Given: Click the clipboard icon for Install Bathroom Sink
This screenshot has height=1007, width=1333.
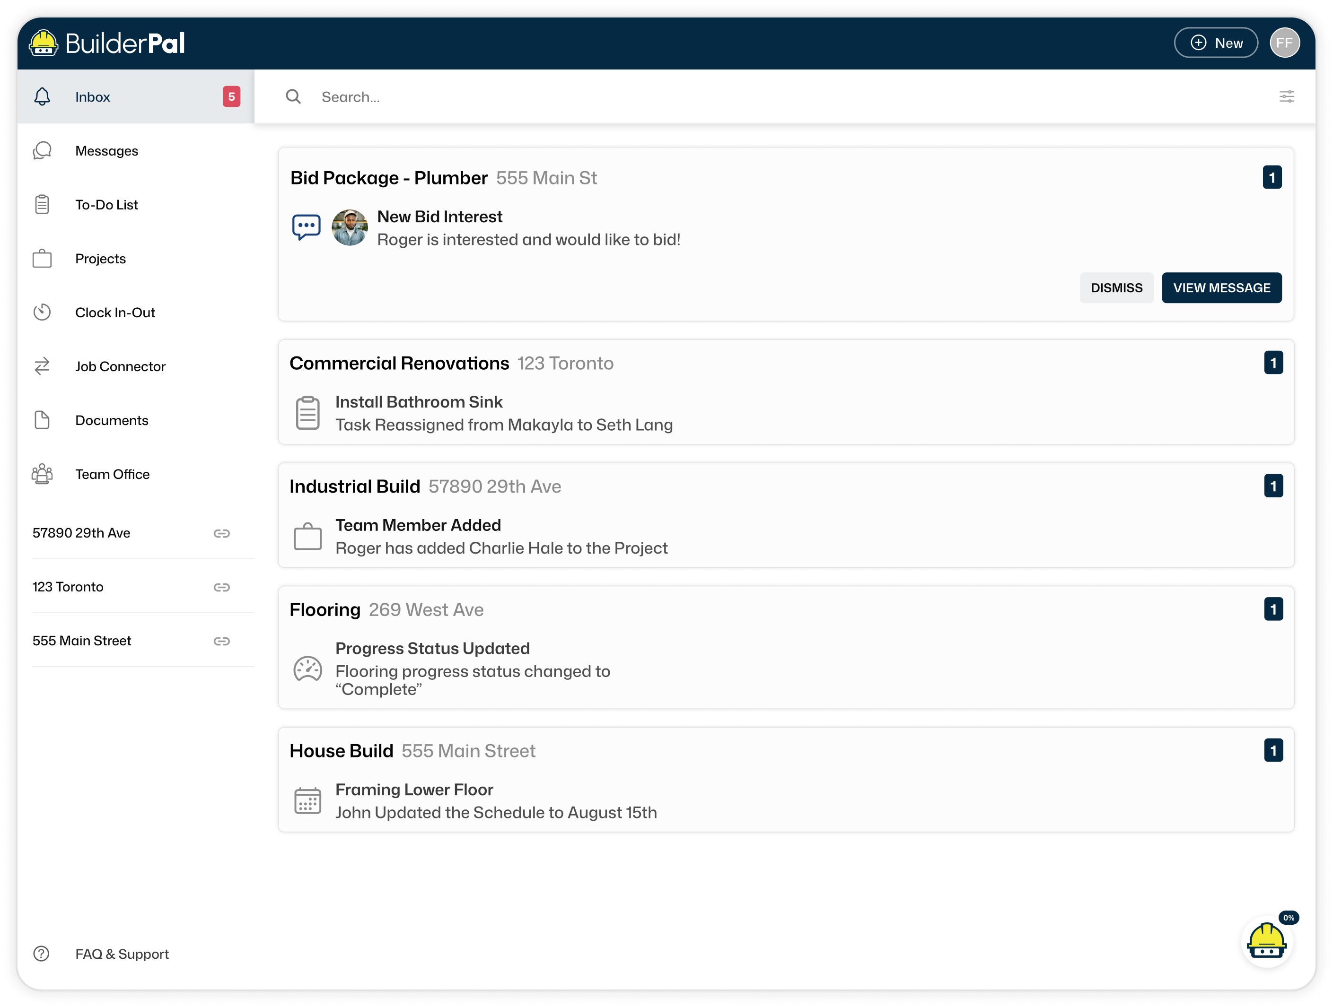Looking at the screenshot, I should point(307,413).
